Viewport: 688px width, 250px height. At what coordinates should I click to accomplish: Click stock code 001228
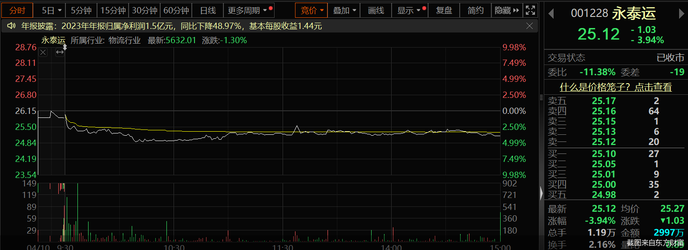(x=589, y=13)
